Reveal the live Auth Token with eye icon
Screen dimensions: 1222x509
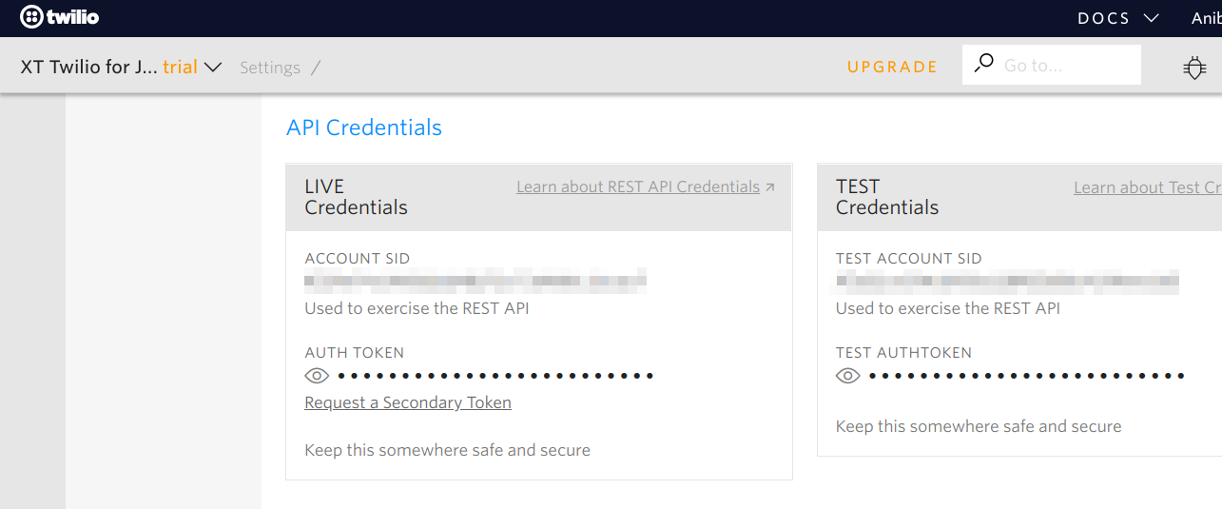click(317, 376)
